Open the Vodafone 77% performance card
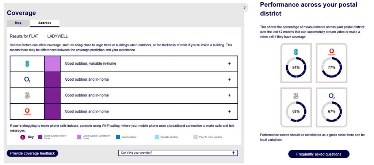 tap(332, 63)
